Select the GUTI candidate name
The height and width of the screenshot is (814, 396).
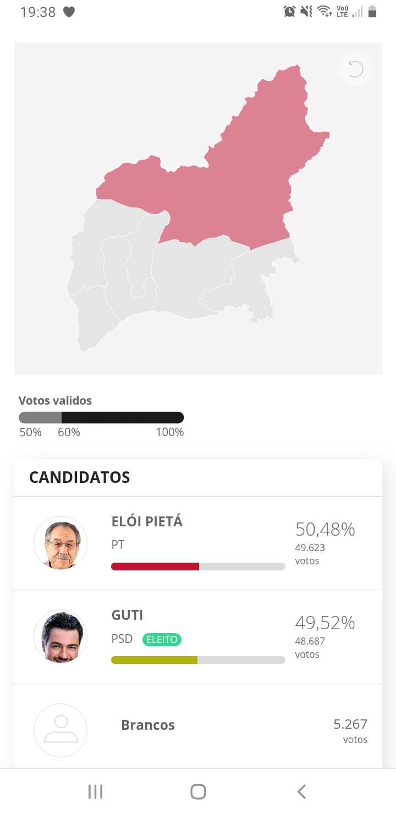point(127,615)
